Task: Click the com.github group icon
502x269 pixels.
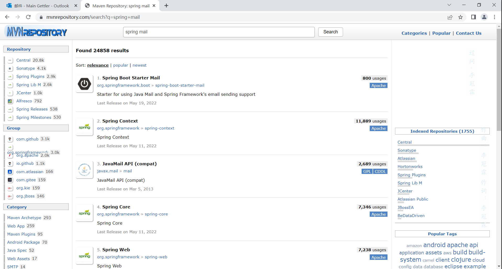Action: click(10, 139)
